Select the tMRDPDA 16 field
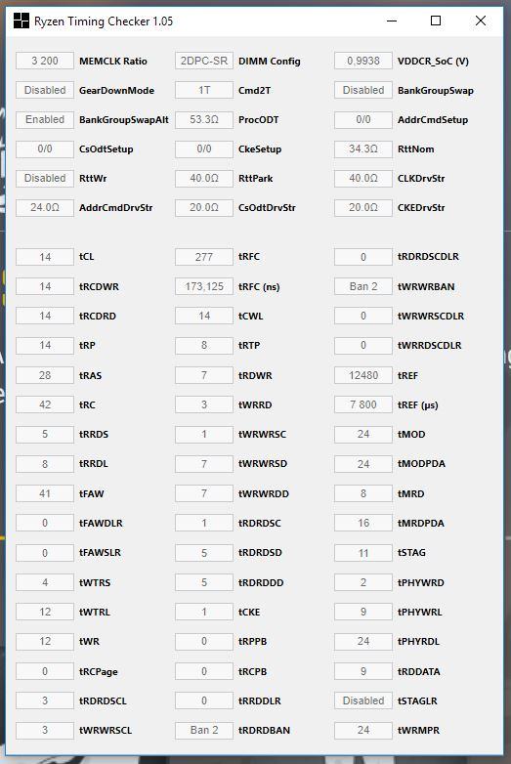Screen dimensions: 511x764 tap(363, 523)
